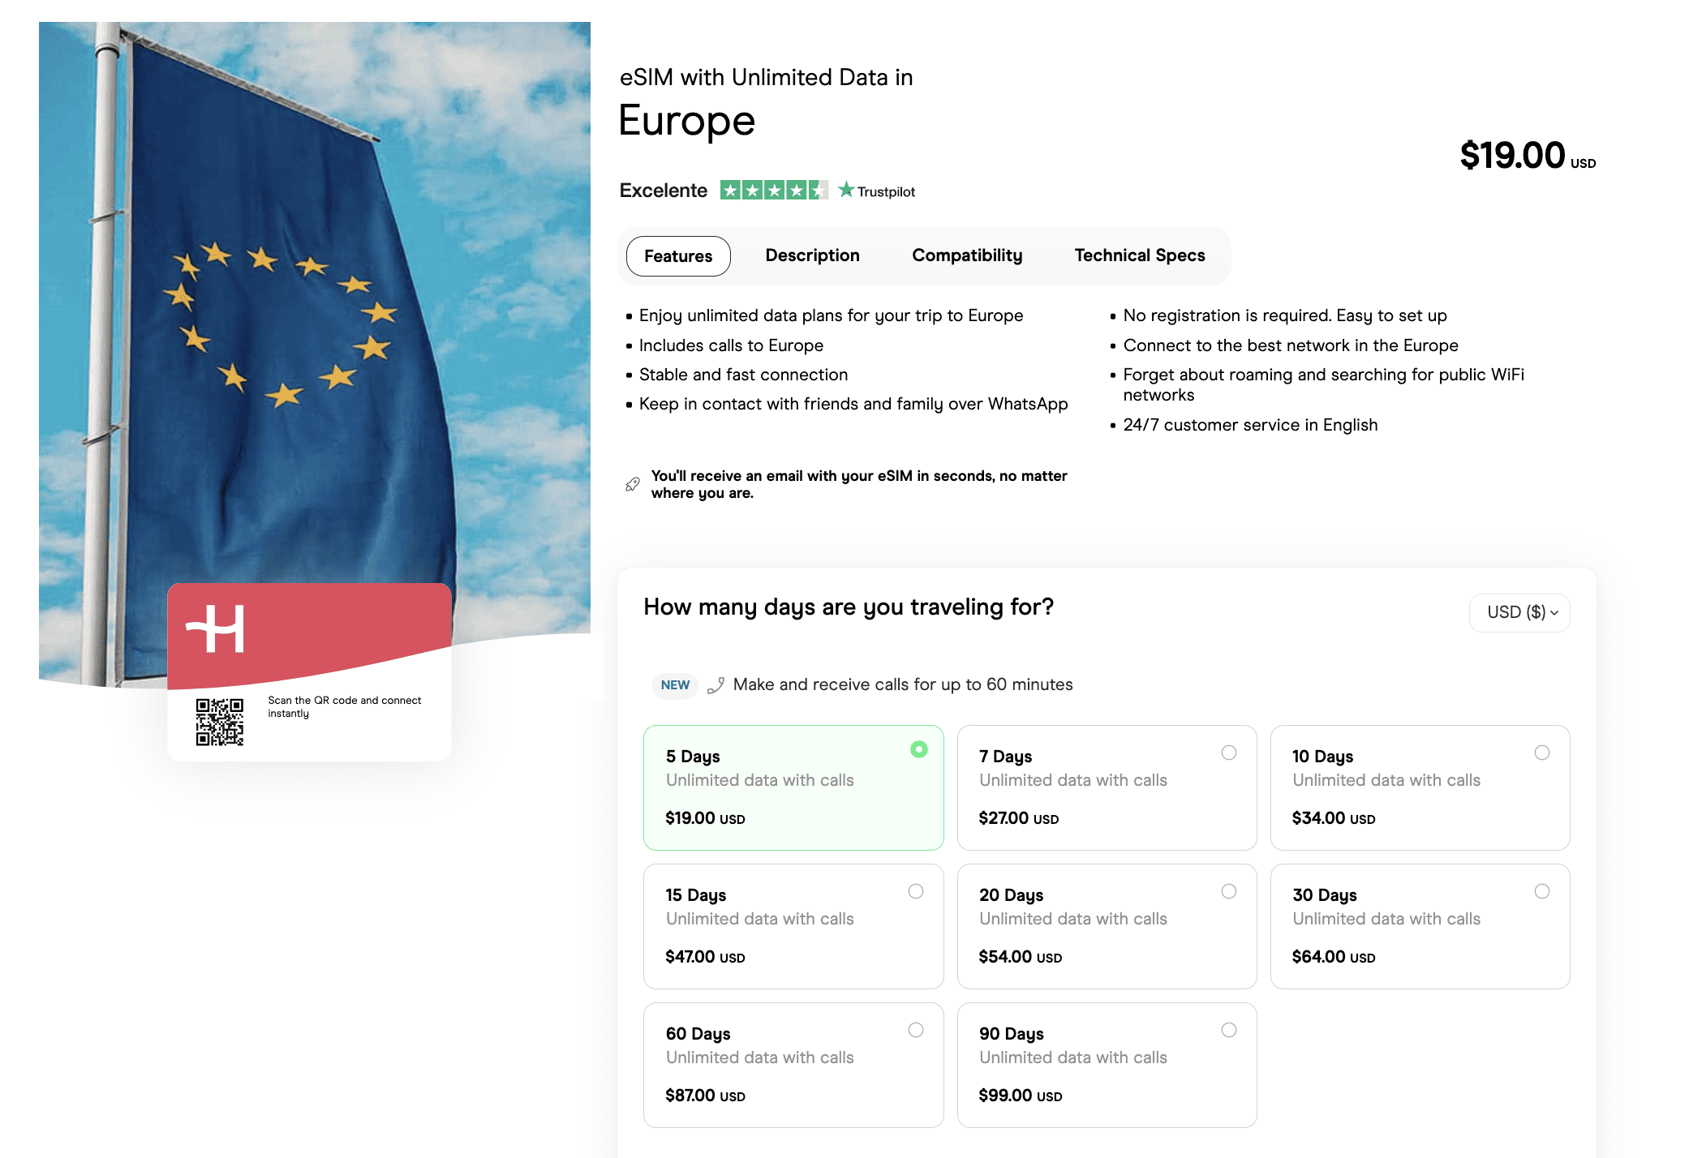Viewport: 1689px width, 1158px height.
Task: Click the NEW badge near calls feature
Action: pyautogui.click(x=674, y=685)
